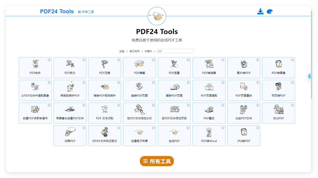The height and width of the screenshot is (178, 318).
Task: Open the 移除PDF密码保护 tool tile
Action: click(105, 90)
